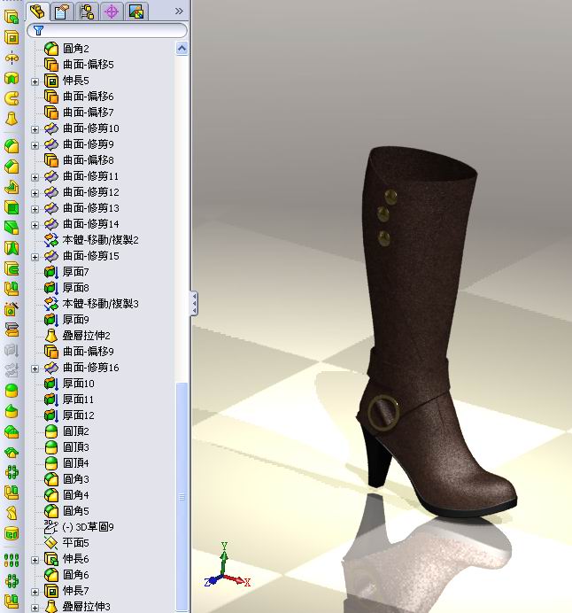The image size is (572, 613).
Task: Click the 疊層拉伸2 loft feature icon
Action: (x=51, y=336)
